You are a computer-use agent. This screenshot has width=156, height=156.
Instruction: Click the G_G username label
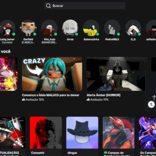(x=133, y=39)
